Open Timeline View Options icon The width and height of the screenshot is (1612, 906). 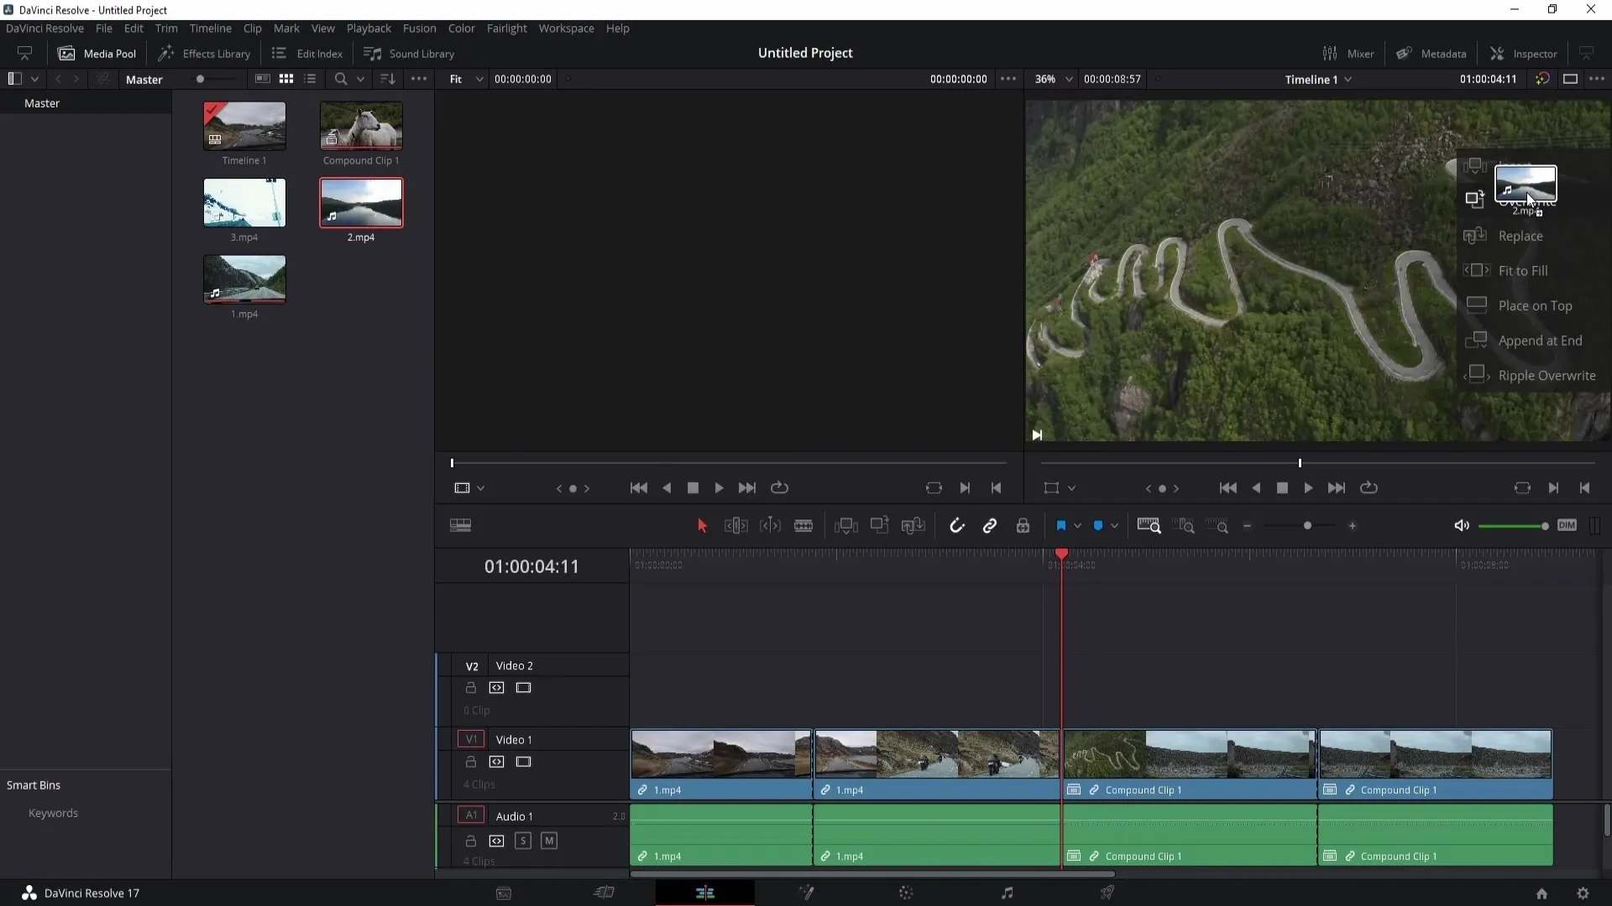coord(460,526)
